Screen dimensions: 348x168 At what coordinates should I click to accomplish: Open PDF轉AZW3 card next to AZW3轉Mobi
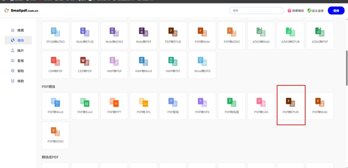tap(232, 36)
